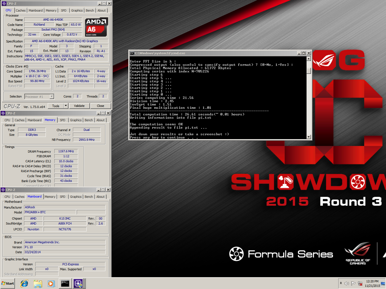Open Graphics tab in top CPU-Z window
This screenshot has width=386, height=289.
pos(77,10)
